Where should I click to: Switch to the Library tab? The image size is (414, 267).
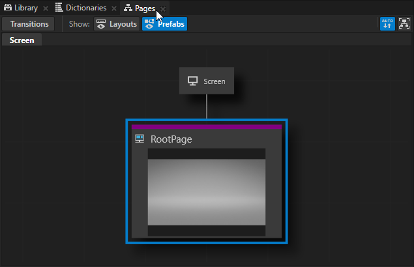pyautogui.click(x=26, y=8)
